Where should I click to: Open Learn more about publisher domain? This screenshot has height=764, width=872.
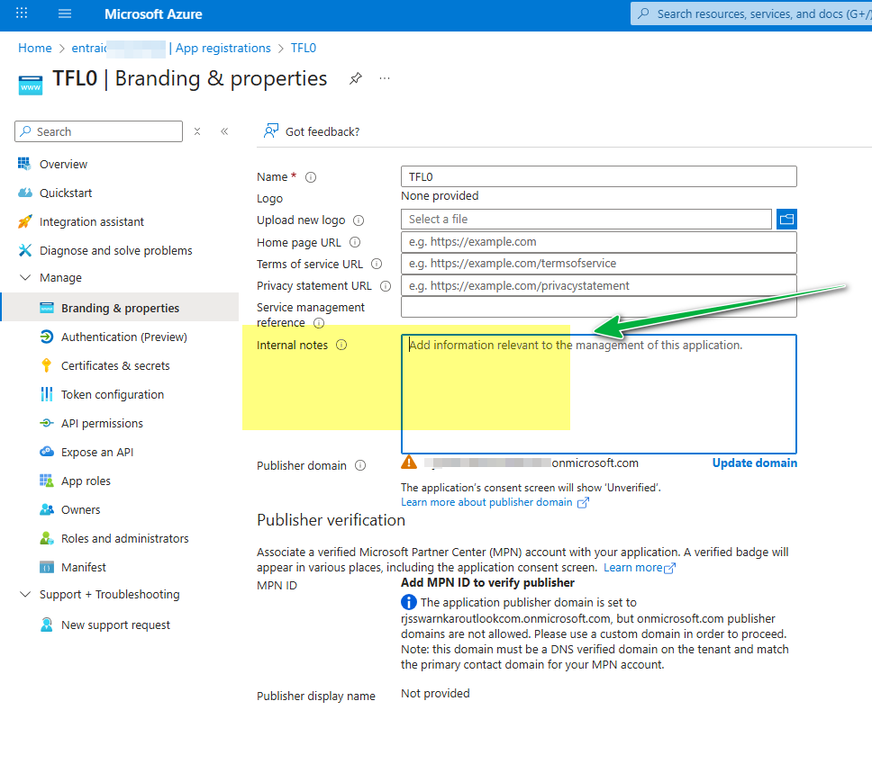[486, 502]
